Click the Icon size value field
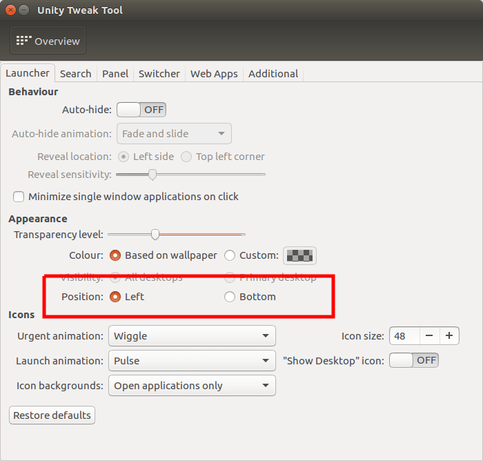 click(x=404, y=336)
